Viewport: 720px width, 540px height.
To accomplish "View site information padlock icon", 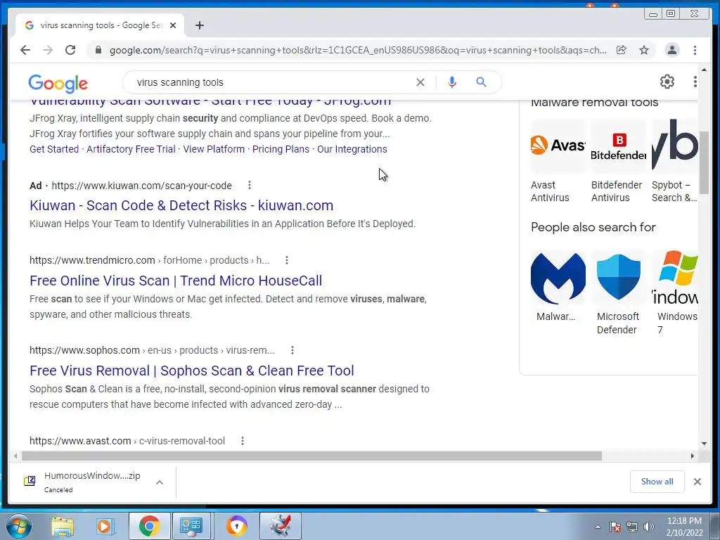I will click(x=98, y=50).
